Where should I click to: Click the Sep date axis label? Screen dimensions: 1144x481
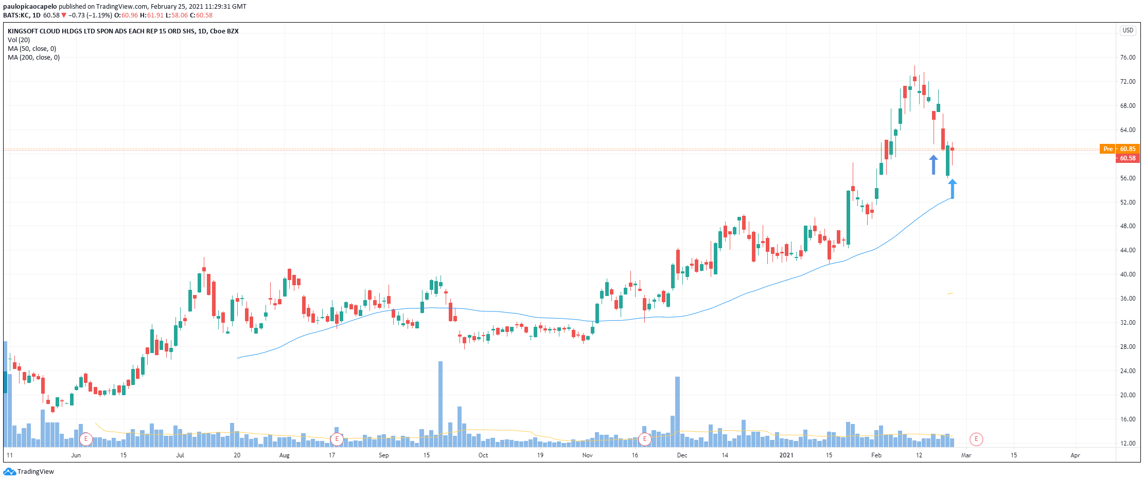coord(383,455)
